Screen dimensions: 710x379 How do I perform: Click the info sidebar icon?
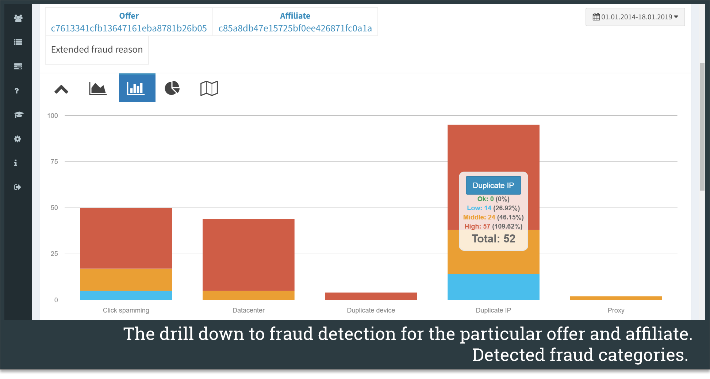coord(16,163)
